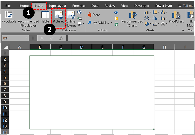Click the formula bar input
The height and width of the screenshot is (135, 195).
[130, 38]
